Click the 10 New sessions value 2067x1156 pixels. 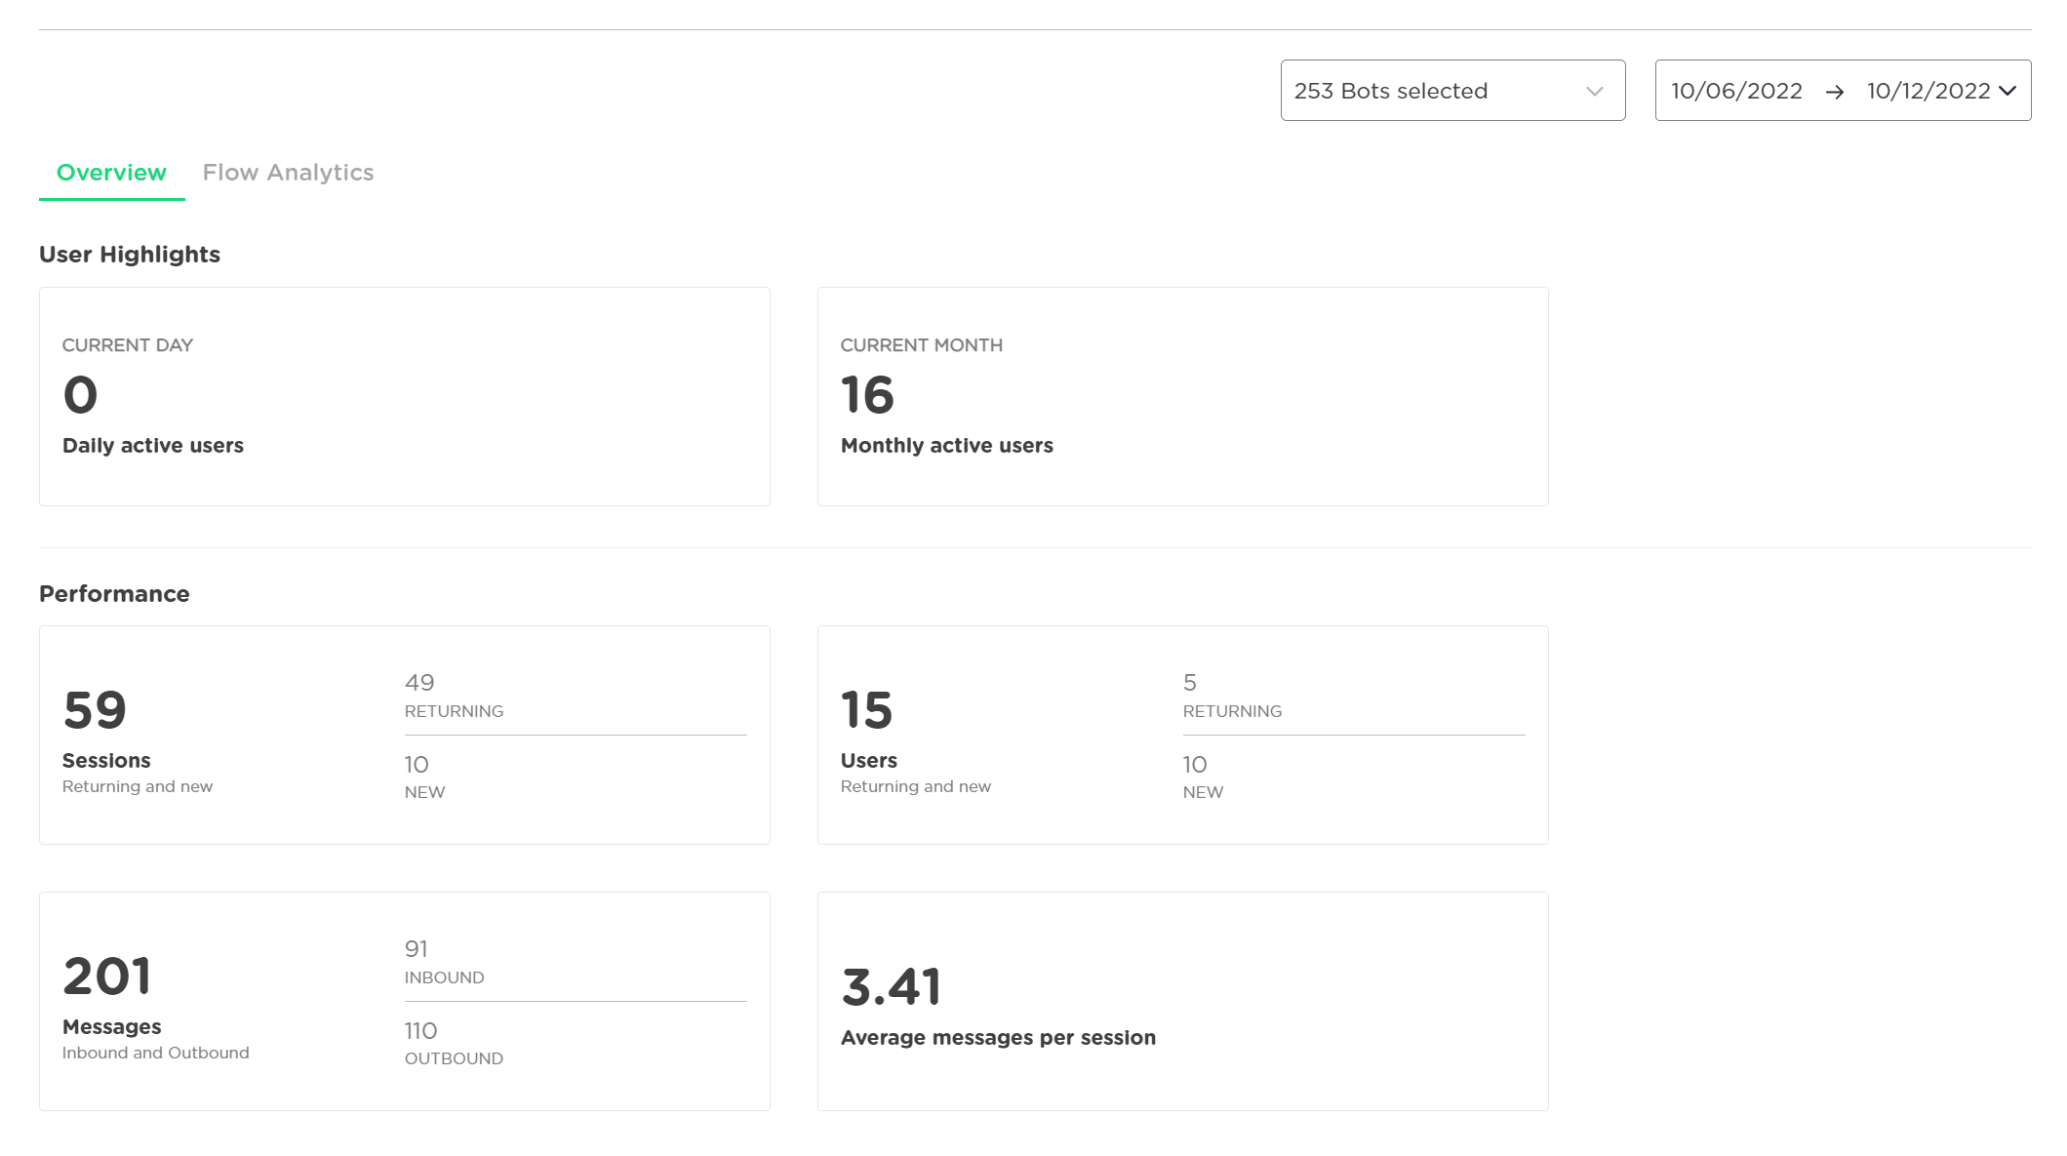pos(417,765)
